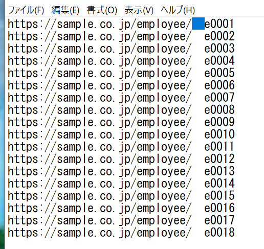Place cursor on the e0018 text
264x249 pixels.
click(x=219, y=233)
